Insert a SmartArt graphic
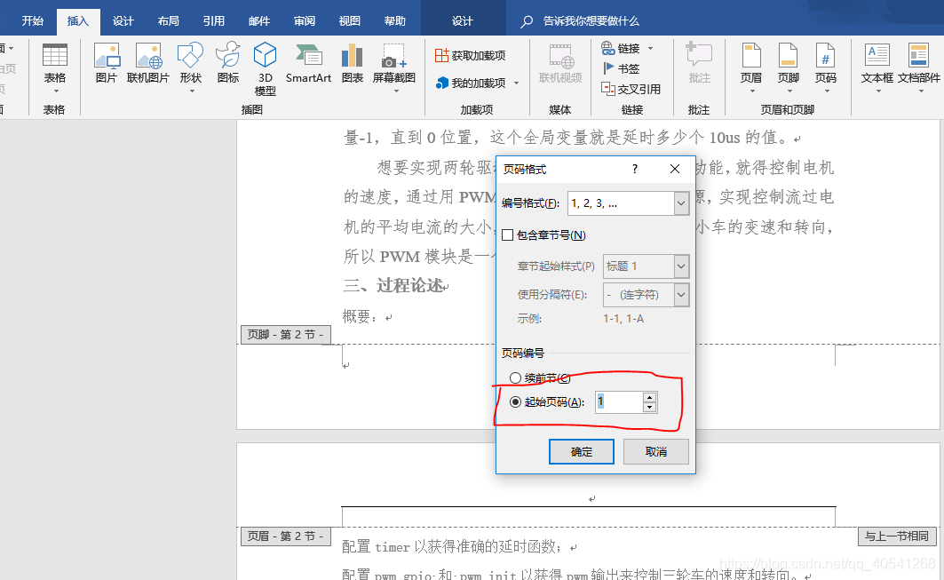The image size is (944, 580). point(308,63)
